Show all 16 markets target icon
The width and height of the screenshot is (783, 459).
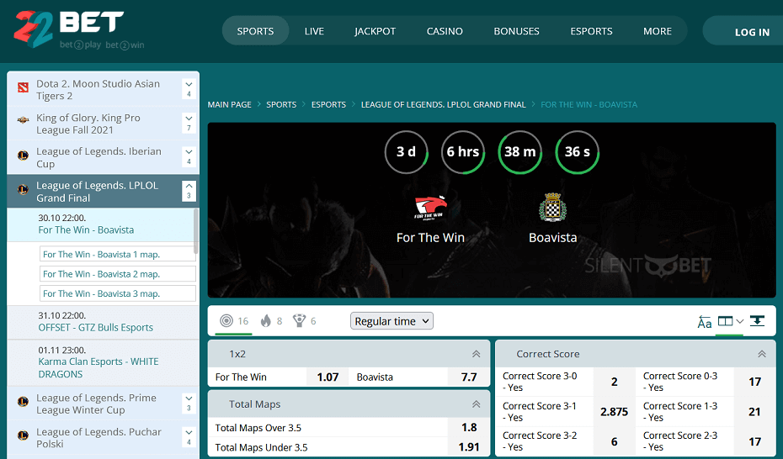pos(226,321)
